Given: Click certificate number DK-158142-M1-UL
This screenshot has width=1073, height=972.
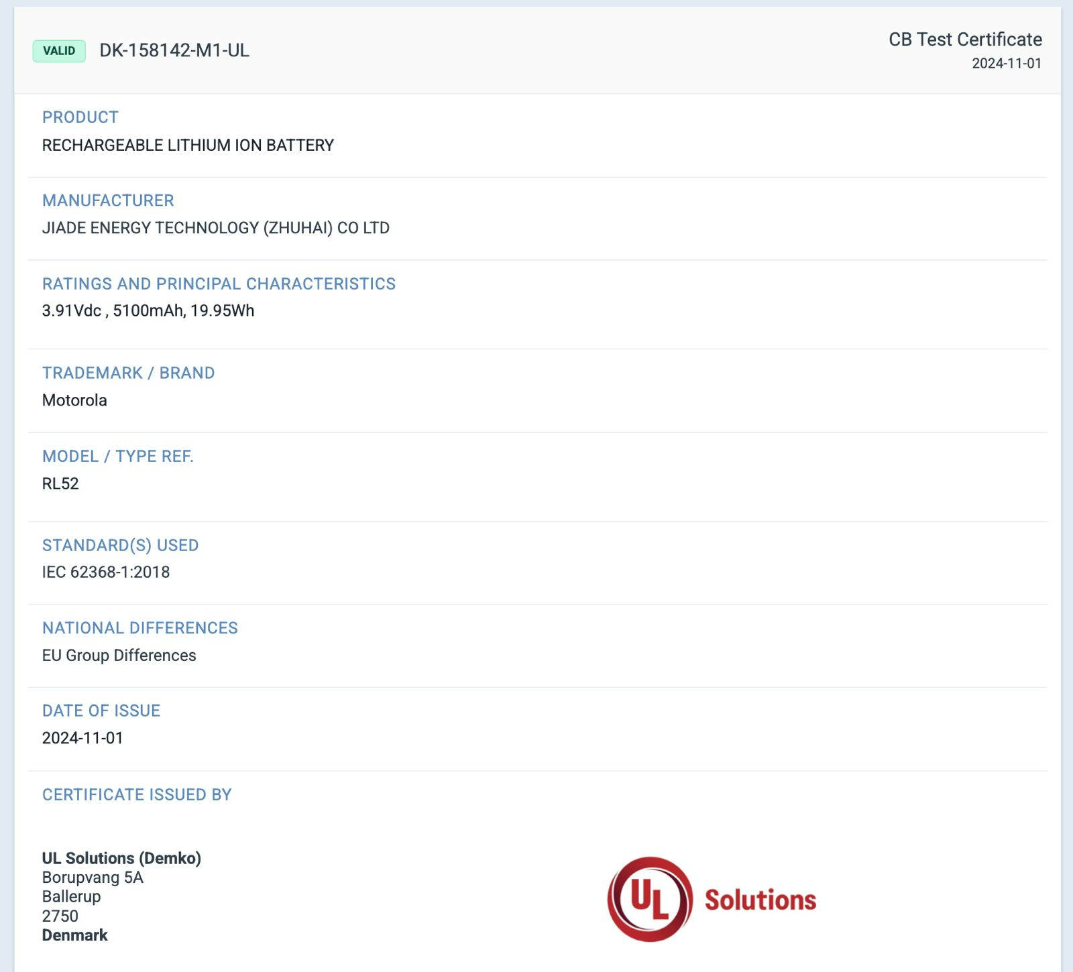Looking at the screenshot, I should coord(174,51).
